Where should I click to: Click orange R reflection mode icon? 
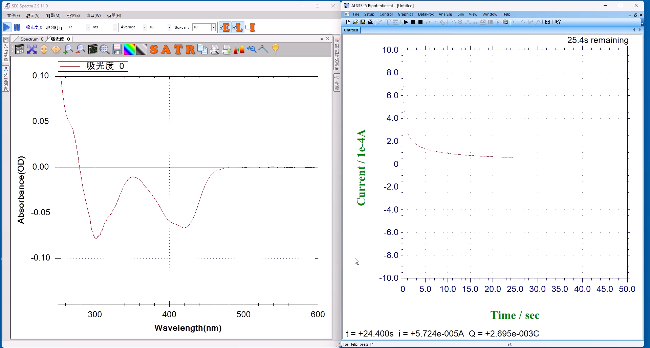(190, 49)
